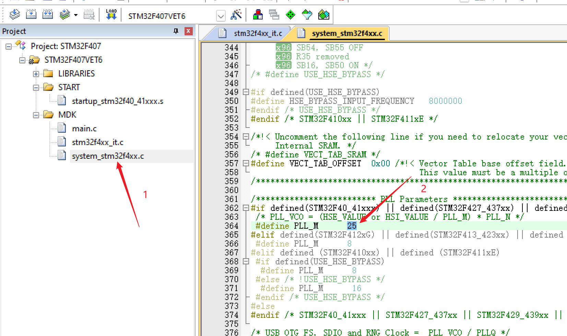Collapse code fold at line 349
The height and width of the screenshot is (336, 567).
pyautogui.click(x=246, y=92)
